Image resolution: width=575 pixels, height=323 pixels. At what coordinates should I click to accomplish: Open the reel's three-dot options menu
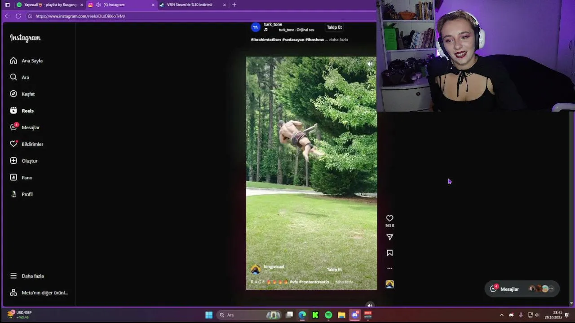pos(389,268)
